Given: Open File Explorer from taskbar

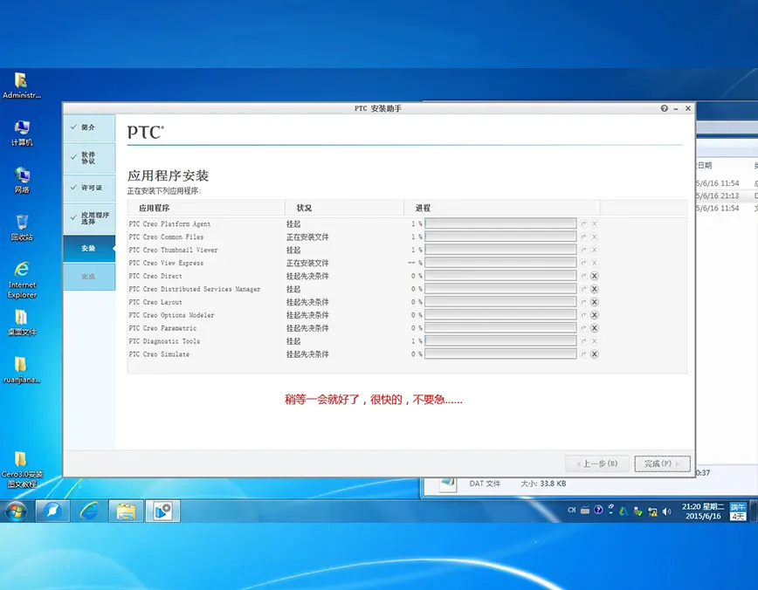Looking at the screenshot, I should click(126, 511).
